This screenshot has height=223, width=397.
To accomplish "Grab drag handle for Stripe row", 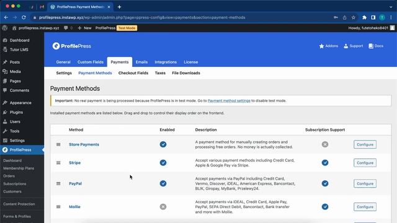I will [x=58, y=162].
